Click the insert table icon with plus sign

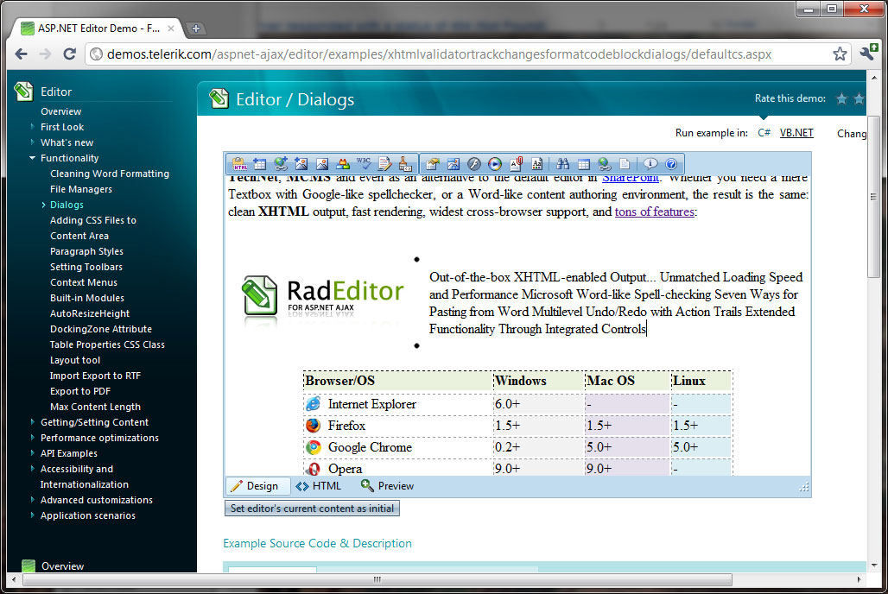pos(260,164)
